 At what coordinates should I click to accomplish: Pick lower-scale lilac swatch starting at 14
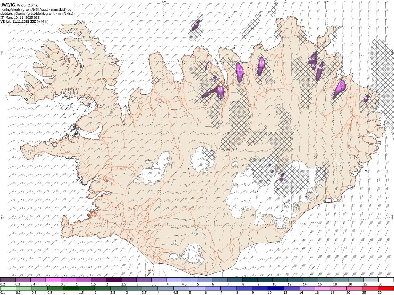coord(307,288)
